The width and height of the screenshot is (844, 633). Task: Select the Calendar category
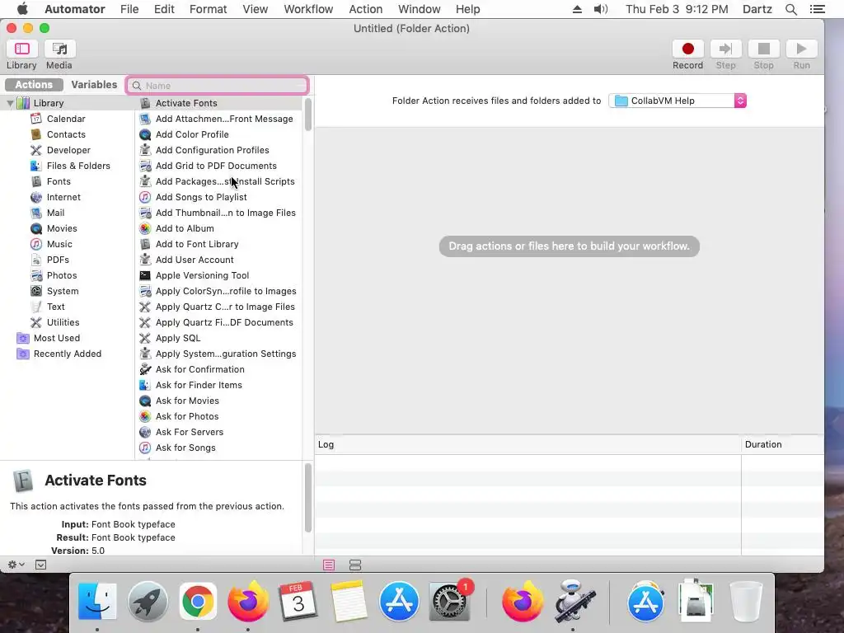pyautogui.click(x=66, y=119)
